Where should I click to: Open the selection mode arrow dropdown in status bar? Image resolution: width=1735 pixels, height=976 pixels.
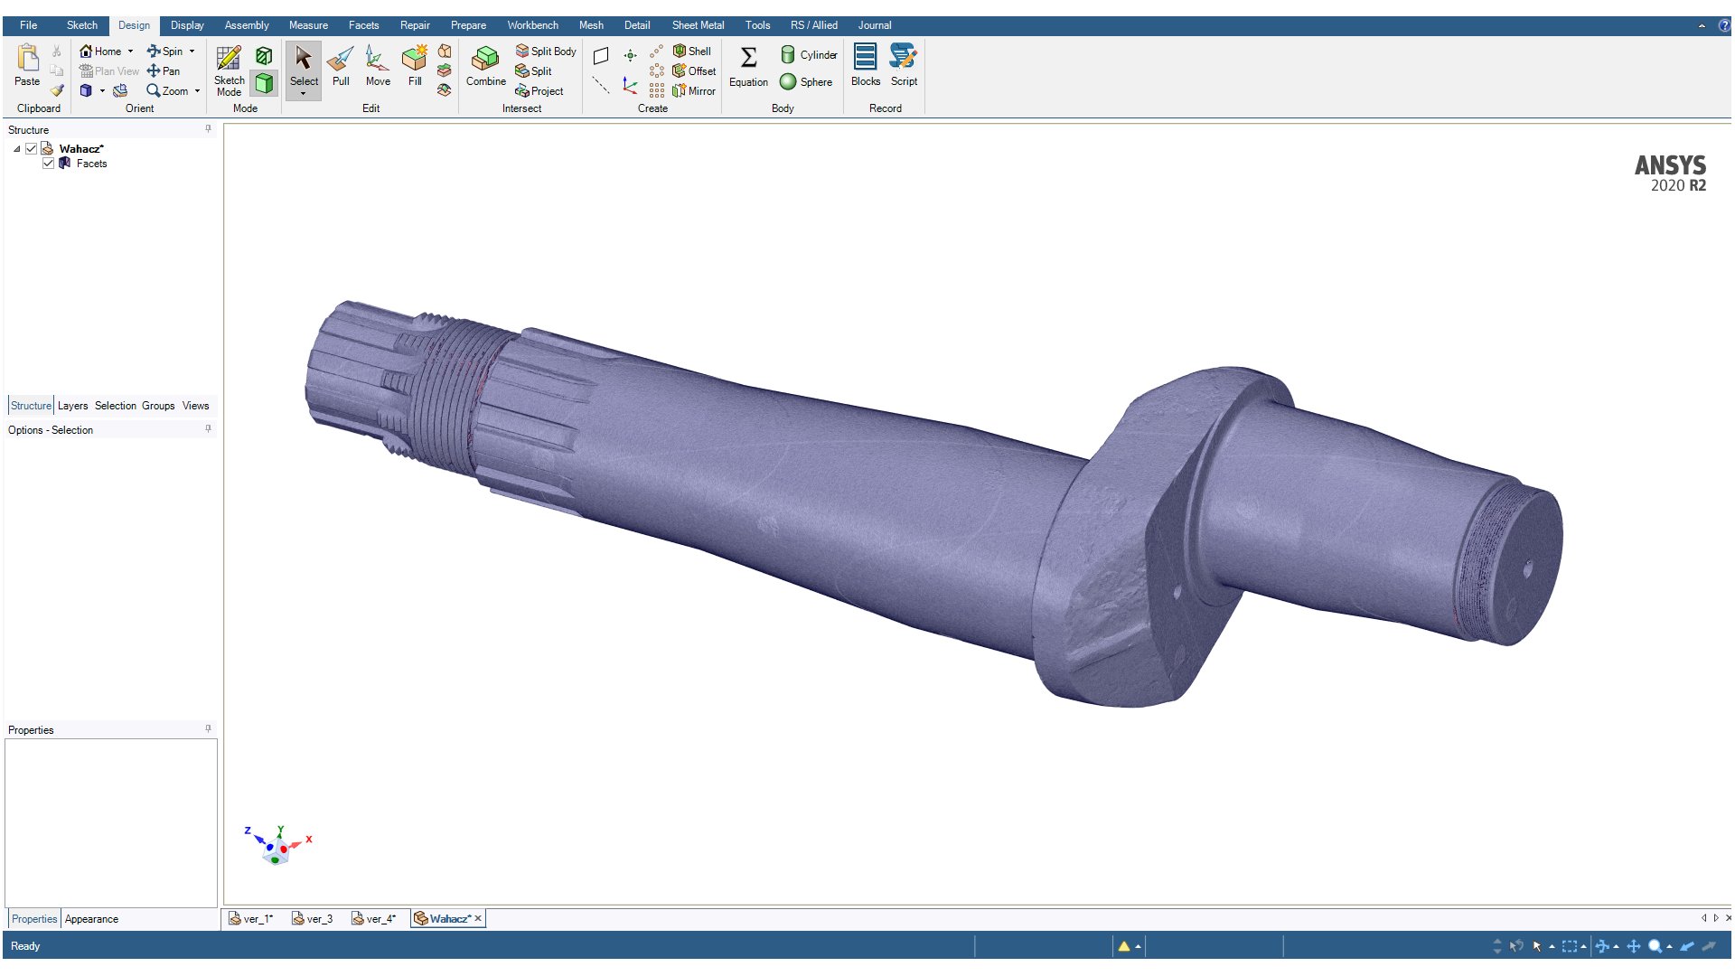(x=1552, y=947)
